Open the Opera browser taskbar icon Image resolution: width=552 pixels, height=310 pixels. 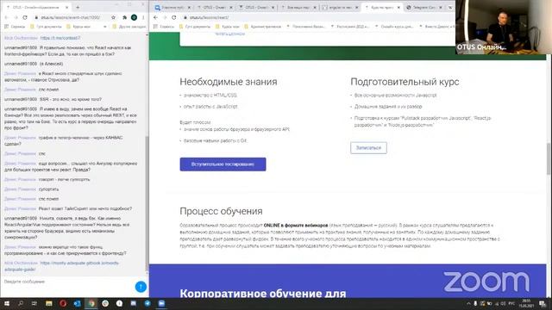pos(63,303)
